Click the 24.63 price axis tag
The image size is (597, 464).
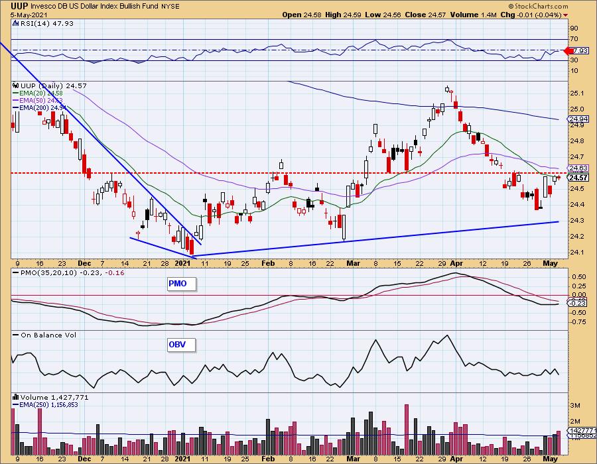[579, 168]
